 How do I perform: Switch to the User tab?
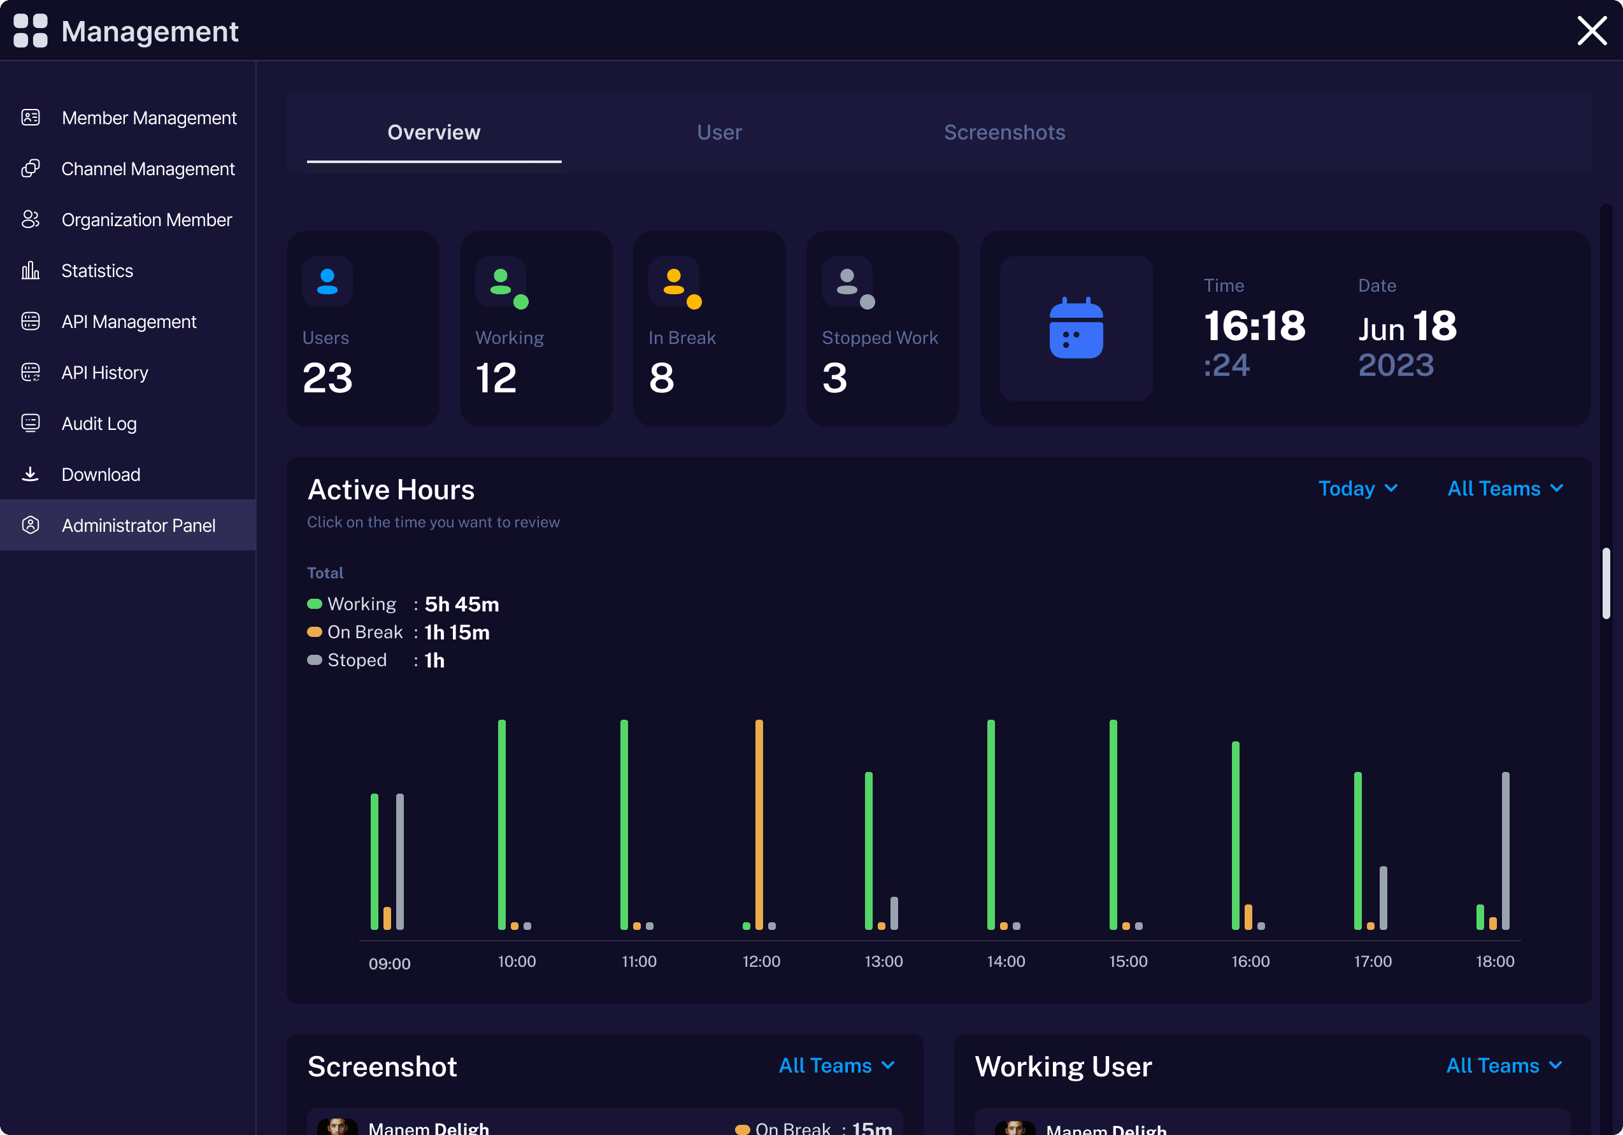pos(719,132)
